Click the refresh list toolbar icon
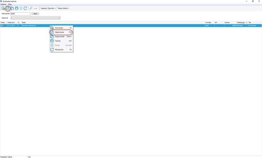The image size is (262, 158). tap(25, 8)
